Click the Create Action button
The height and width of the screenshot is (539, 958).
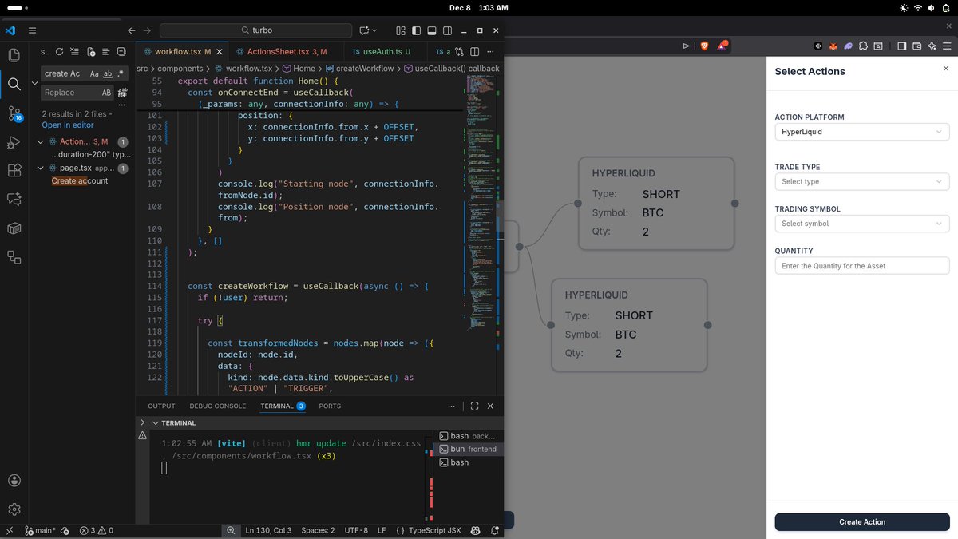[x=862, y=521]
